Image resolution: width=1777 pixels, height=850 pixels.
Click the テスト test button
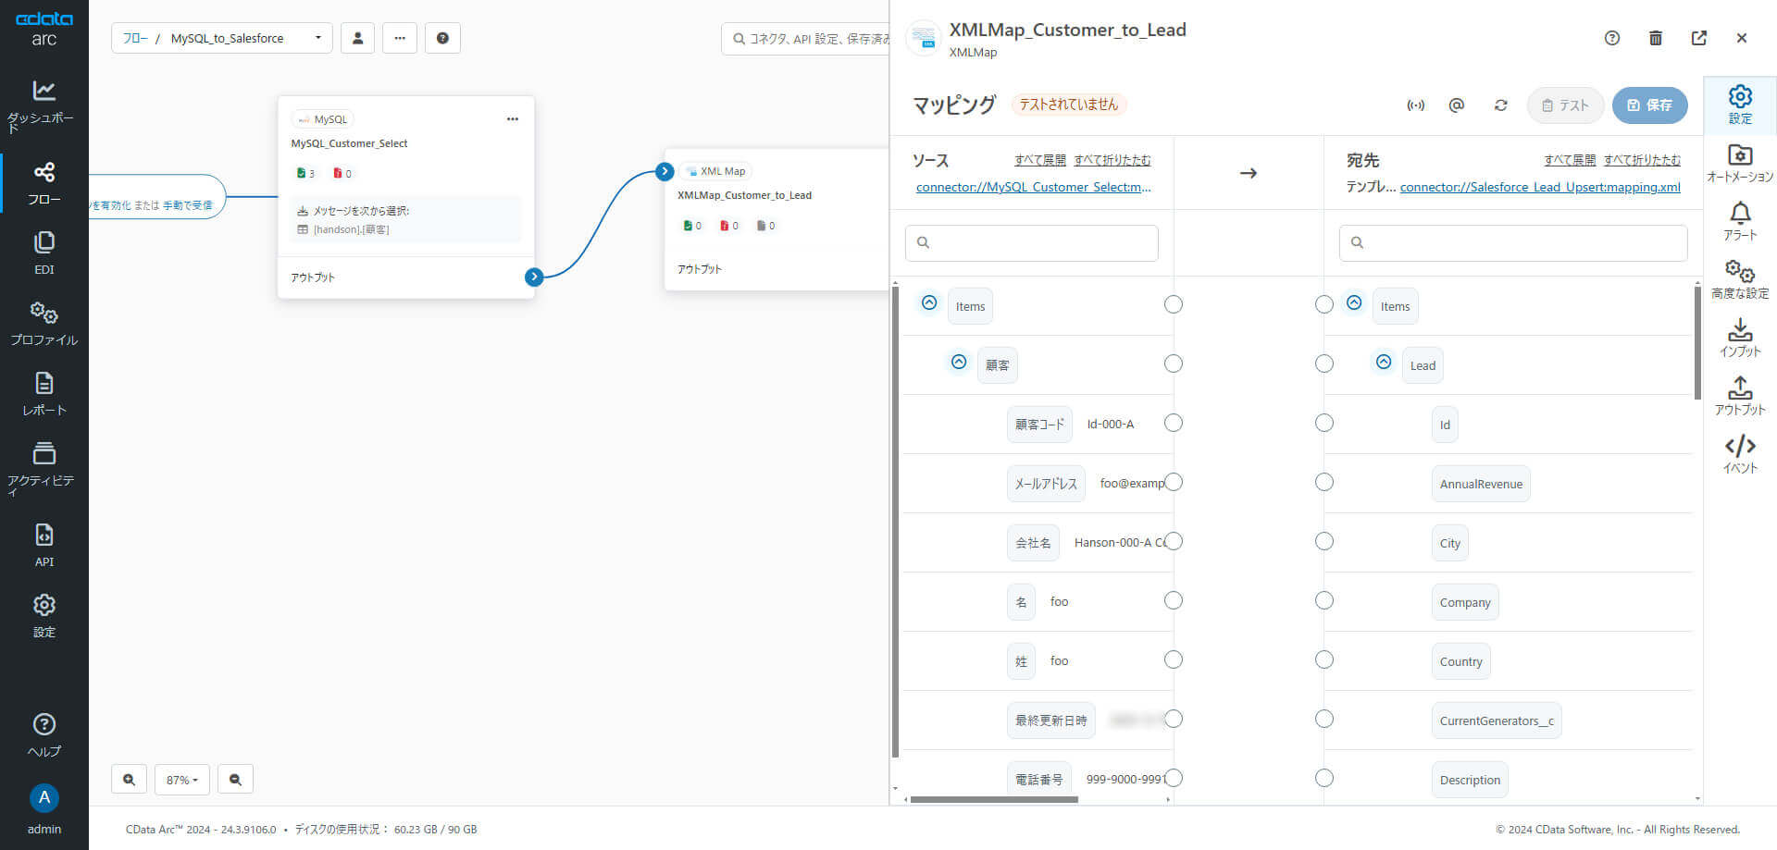(x=1565, y=105)
